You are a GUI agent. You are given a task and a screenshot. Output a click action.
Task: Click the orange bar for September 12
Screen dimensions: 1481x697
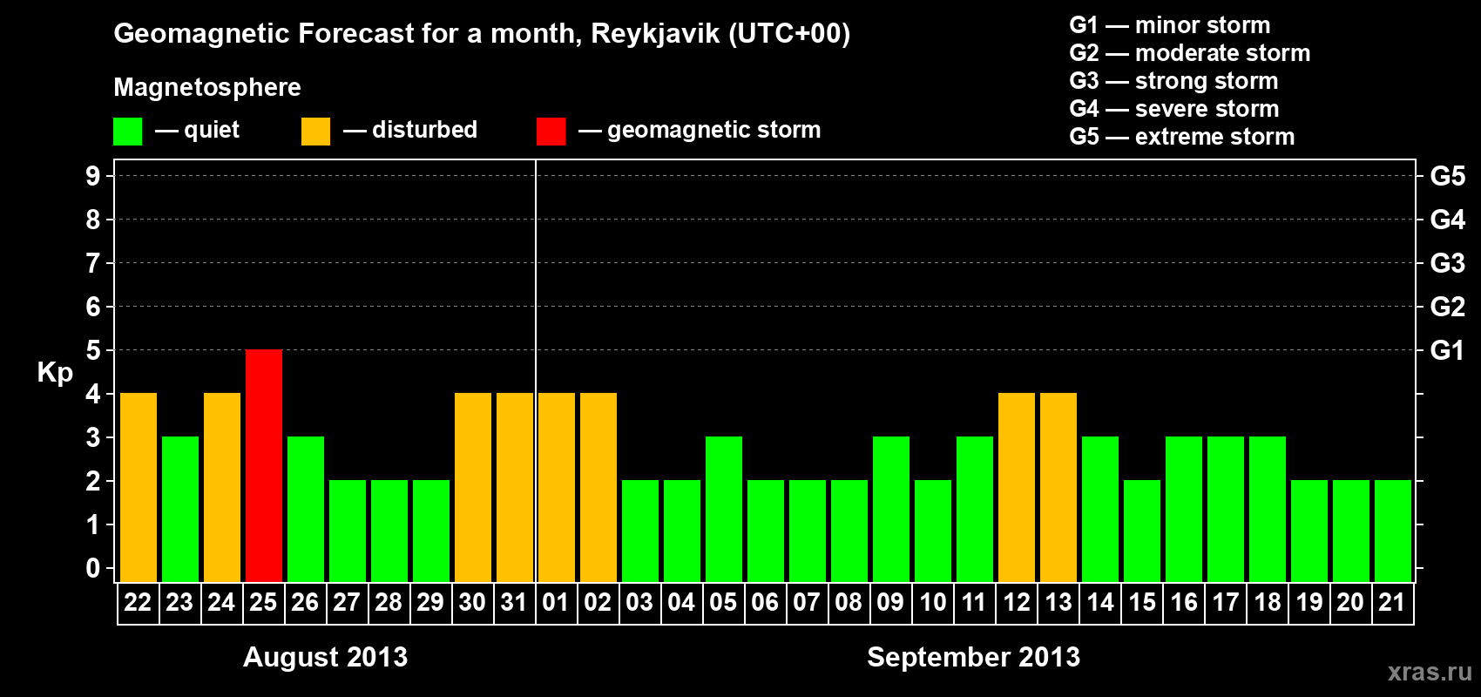point(1017,487)
